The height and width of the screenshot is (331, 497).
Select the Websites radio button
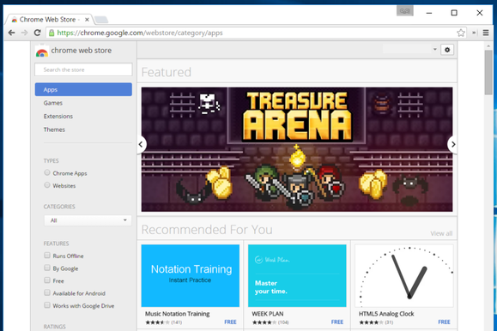(47, 185)
